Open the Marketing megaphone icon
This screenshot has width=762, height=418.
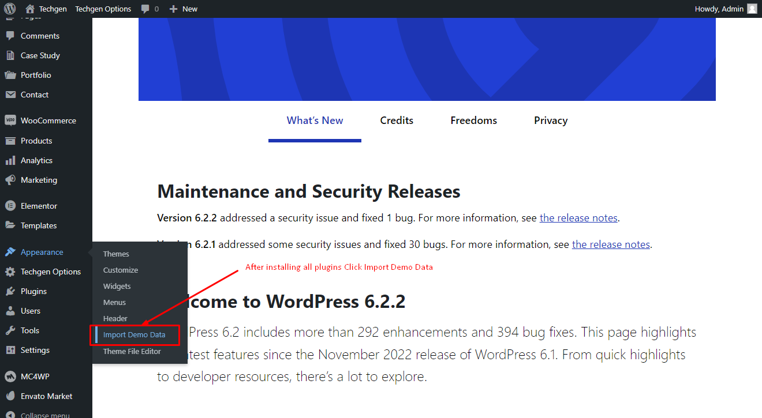[x=10, y=180]
